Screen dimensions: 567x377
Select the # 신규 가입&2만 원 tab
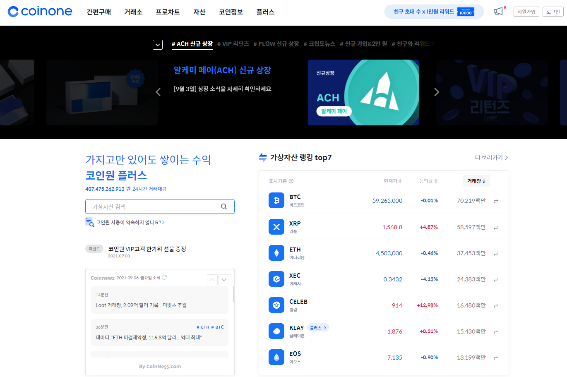coord(363,44)
